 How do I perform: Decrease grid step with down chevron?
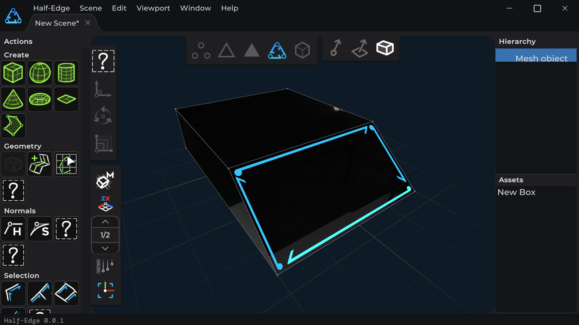105,248
